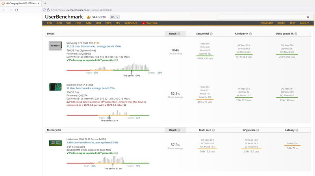Viewport: 315px width, 176px height.
Task: Click the TEST nav link
Action: point(293,23)
